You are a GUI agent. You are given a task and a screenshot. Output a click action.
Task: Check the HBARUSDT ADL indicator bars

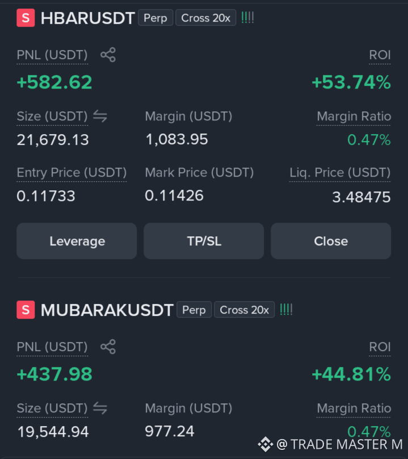[x=247, y=18]
